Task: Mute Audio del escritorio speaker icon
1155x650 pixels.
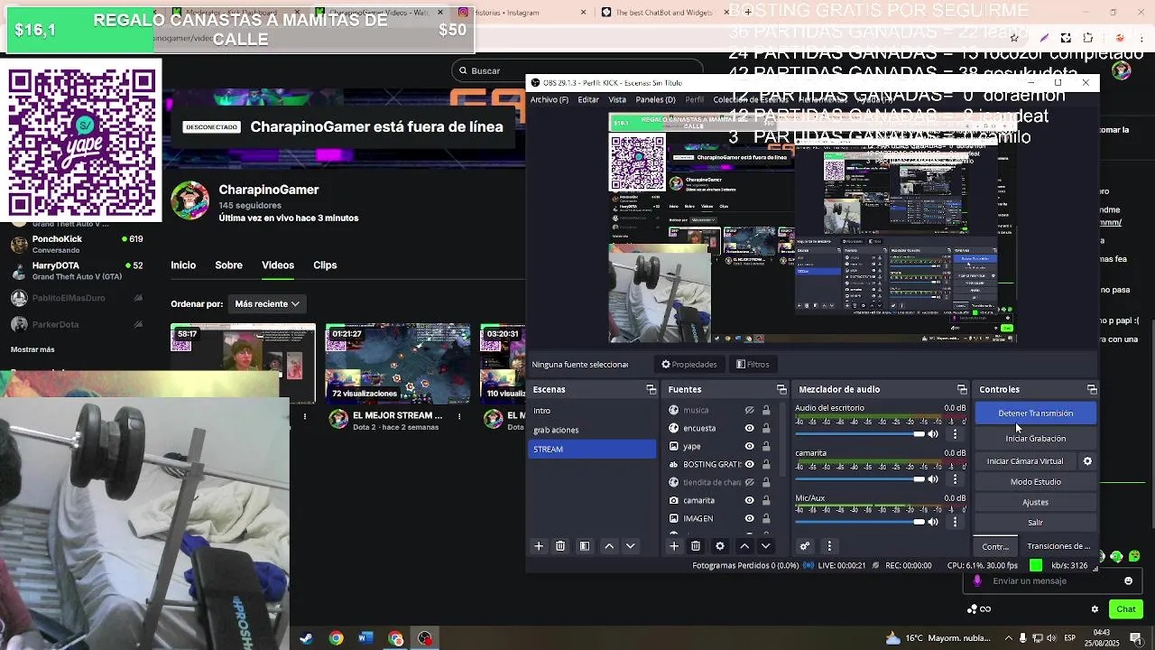Action: coord(934,434)
